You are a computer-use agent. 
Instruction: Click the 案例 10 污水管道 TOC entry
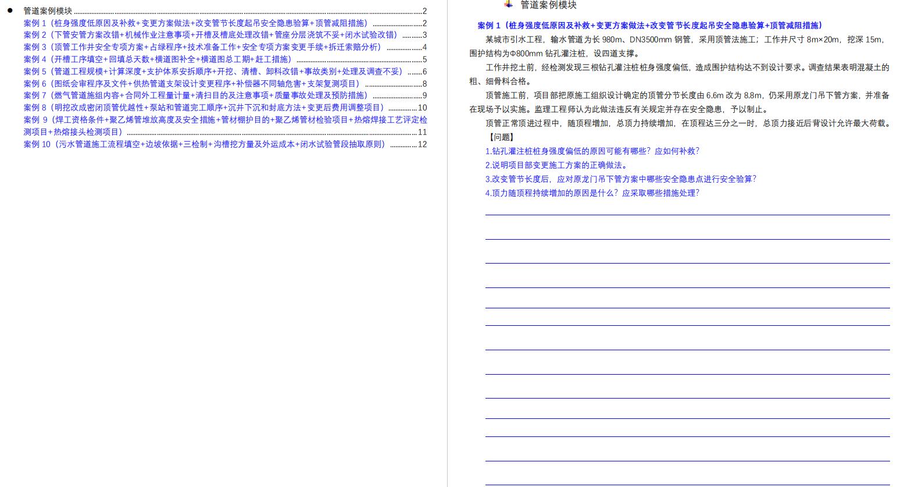point(203,144)
